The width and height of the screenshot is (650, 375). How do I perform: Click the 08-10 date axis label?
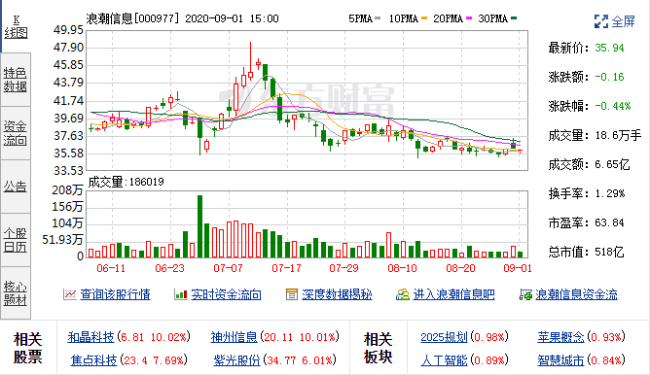(x=402, y=268)
